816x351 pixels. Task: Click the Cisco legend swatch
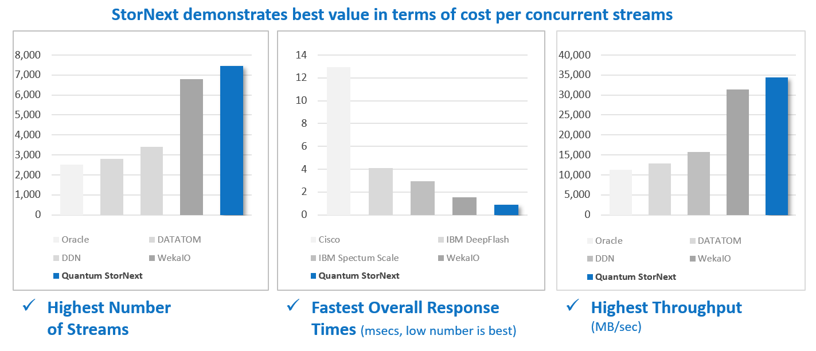click(312, 240)
